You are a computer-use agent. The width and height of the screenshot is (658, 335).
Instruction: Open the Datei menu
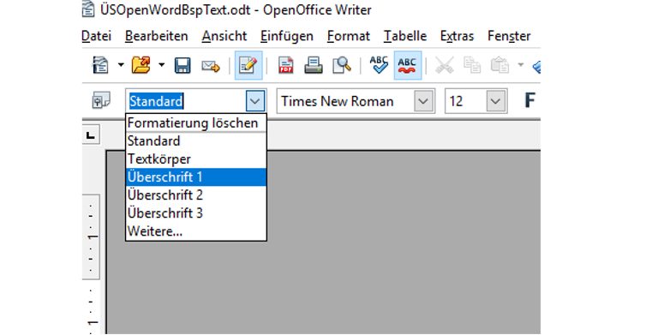pos(97,36)
